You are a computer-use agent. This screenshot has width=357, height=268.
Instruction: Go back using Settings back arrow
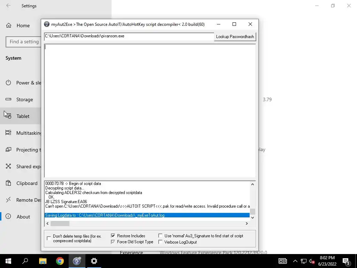8,6
